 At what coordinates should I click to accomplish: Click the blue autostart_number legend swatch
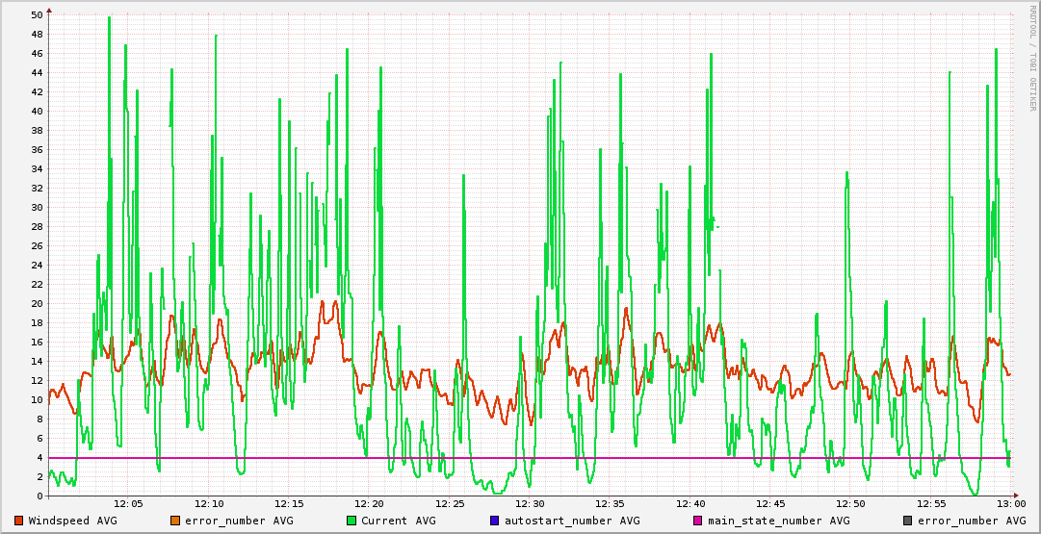pos(495,521)
